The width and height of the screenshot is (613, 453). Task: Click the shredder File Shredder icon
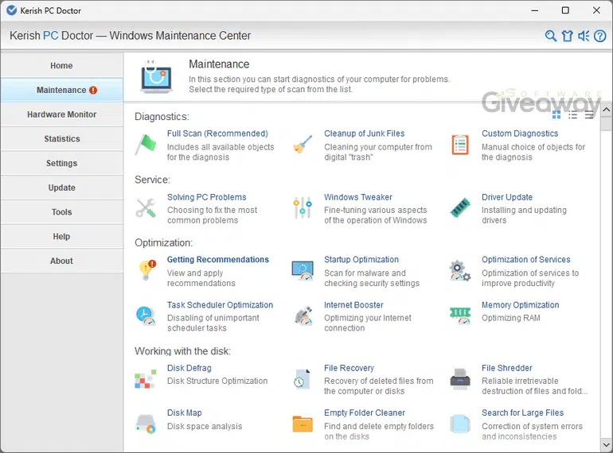click(460, 379)
